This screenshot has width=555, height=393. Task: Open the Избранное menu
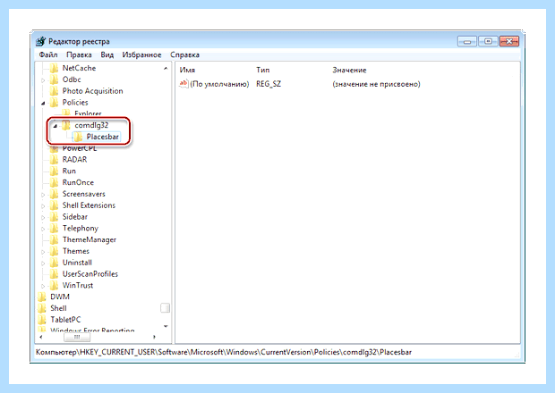[x=141, y=54]
